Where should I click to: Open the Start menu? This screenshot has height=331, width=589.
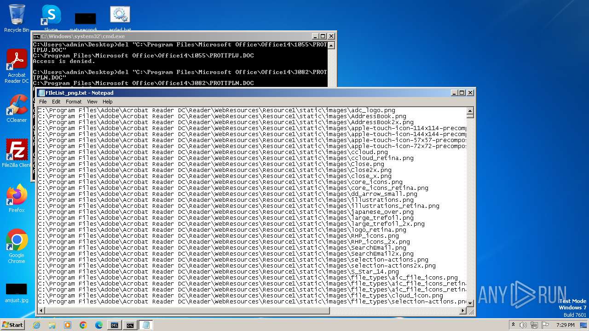tap(12, 325)
